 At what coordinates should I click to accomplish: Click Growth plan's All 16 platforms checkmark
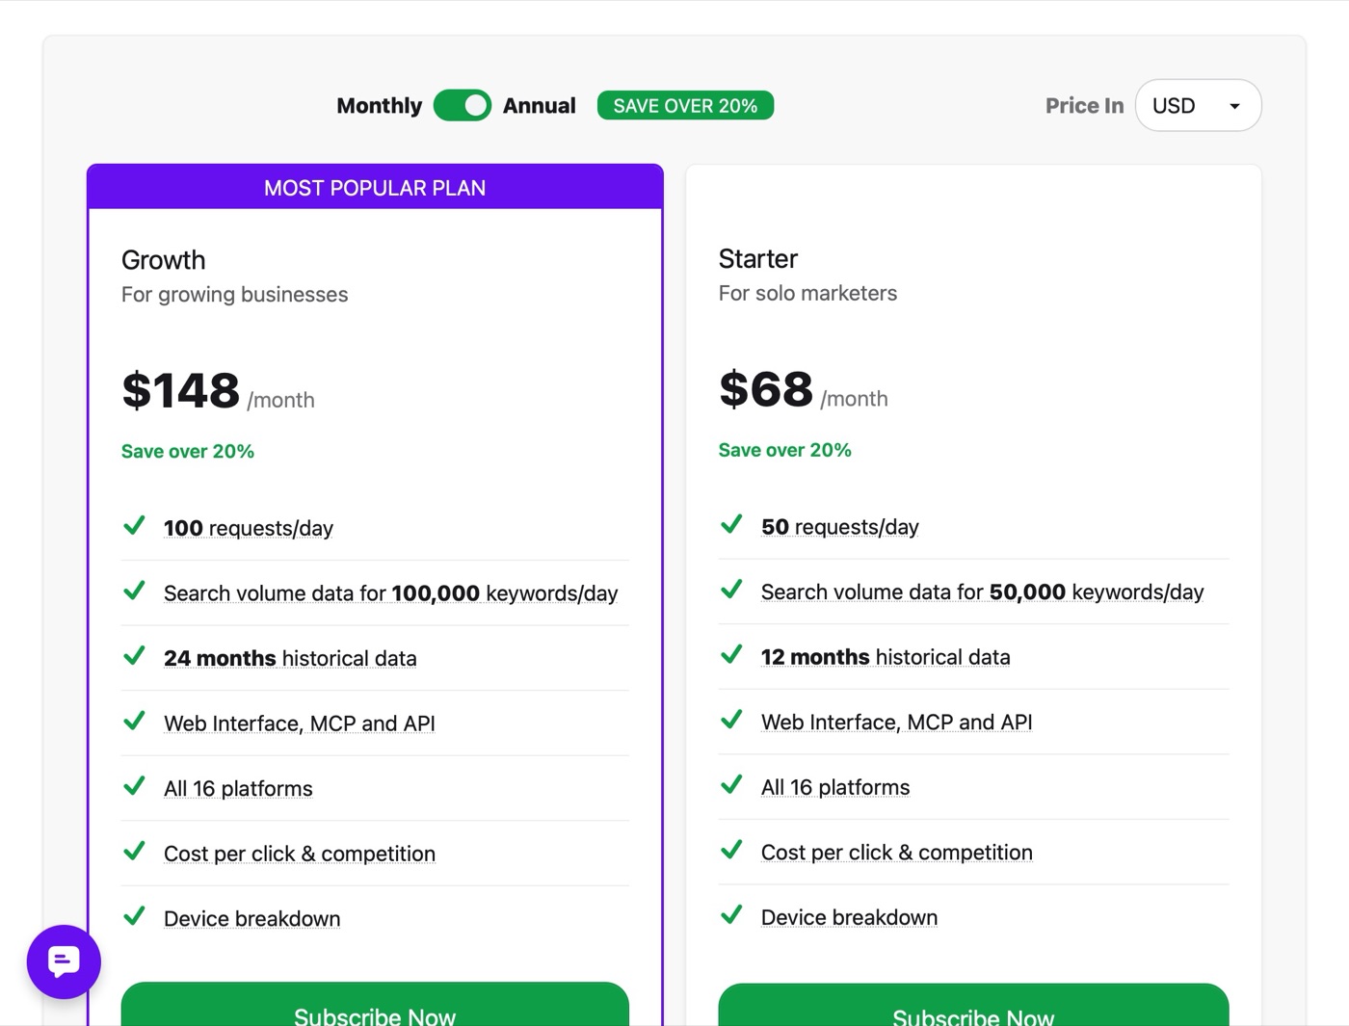134,786
